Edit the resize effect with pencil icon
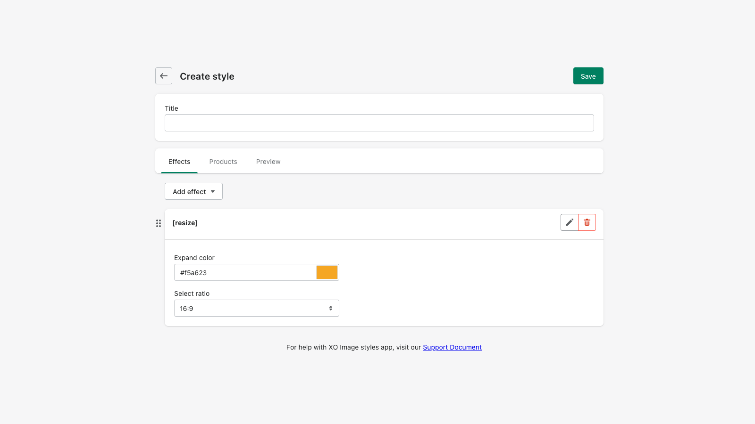 [570, 222]
